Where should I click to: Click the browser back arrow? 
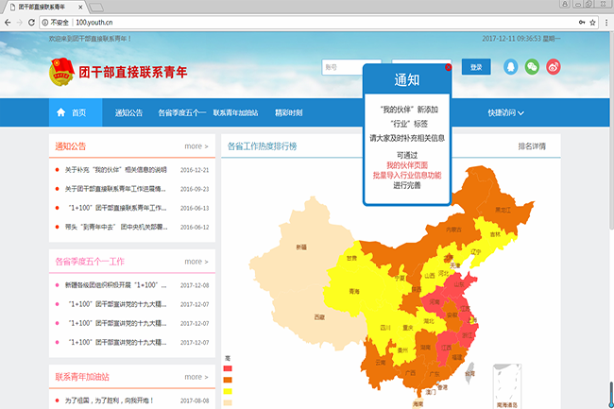[9, 21]
